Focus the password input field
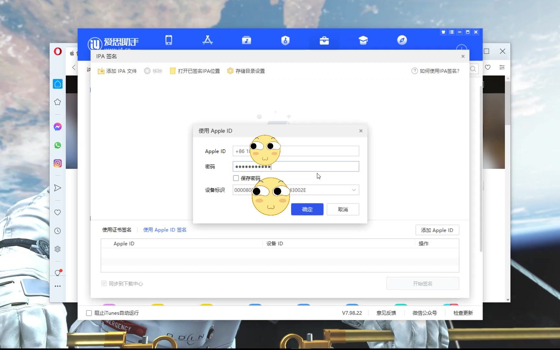Image resolution: width=560 pixels, height=350 pixels. click(x=296, y=167)
